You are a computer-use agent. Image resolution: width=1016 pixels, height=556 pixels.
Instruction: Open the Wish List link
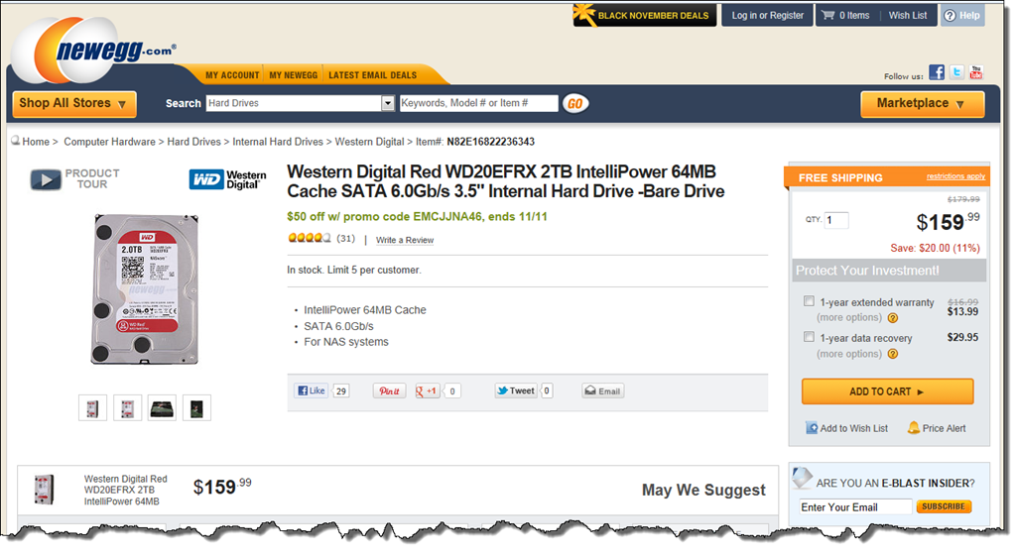(x=908, y=16)
